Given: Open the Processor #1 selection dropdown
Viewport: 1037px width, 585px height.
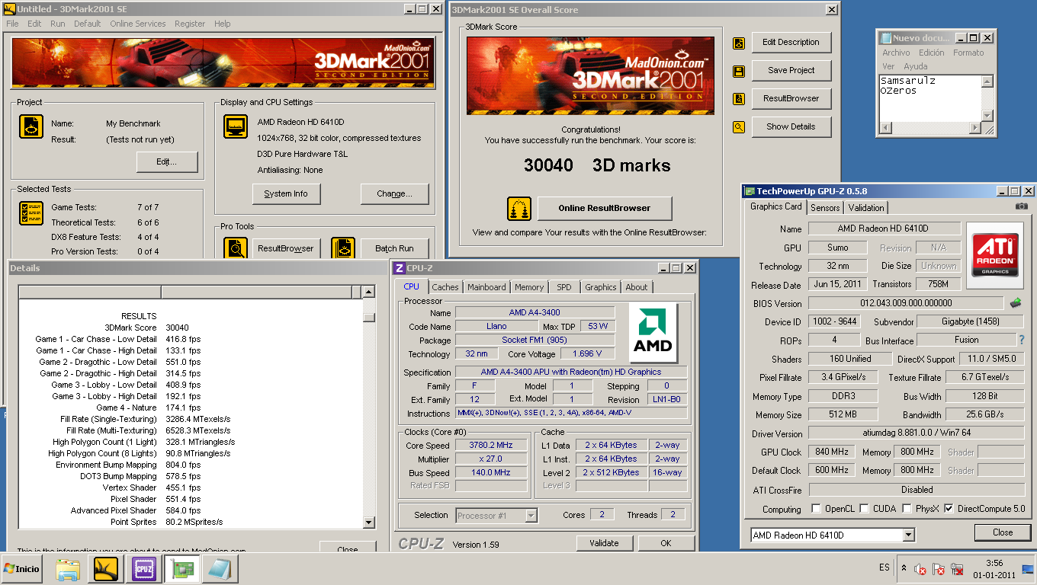Looking at the screenshot, I should [x=531, y=516].
